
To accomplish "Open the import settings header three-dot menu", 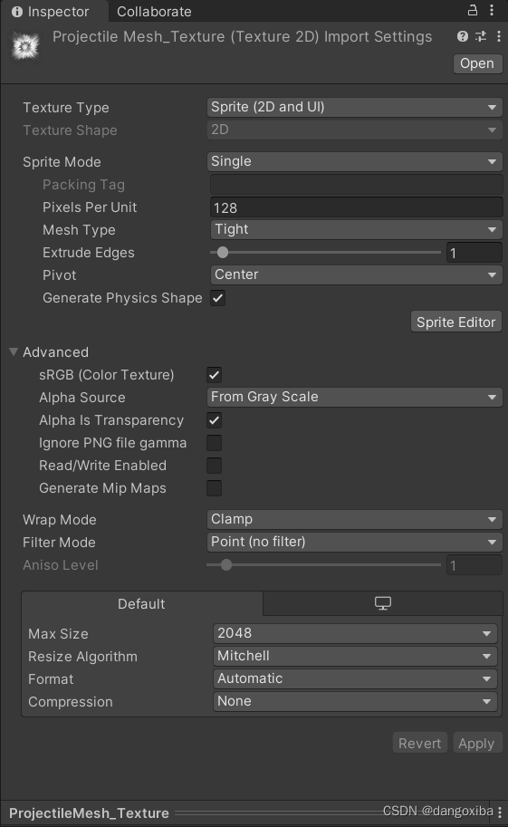I will pyautogui.click(x=499, y=36).
